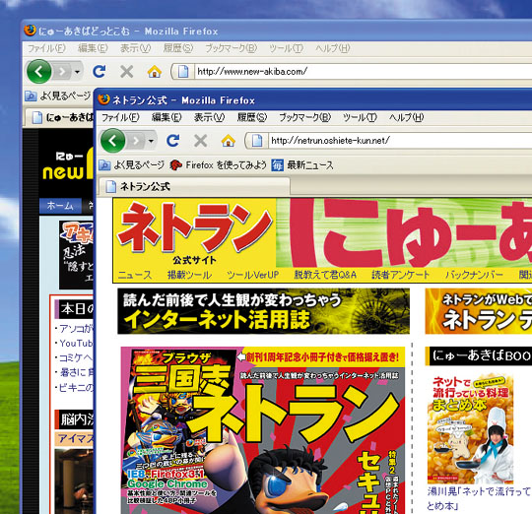The image size is (532, 514).
Task: Open history dropdown arrow in ネトラン公式 window
Action: tap(151, 141)
